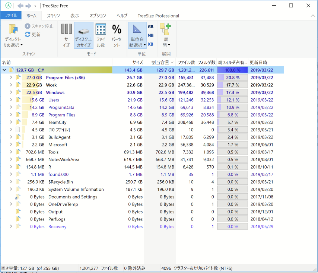318x273 pixels.
Task: Sort by the サイズ (Size) column header
Action: 128,63
